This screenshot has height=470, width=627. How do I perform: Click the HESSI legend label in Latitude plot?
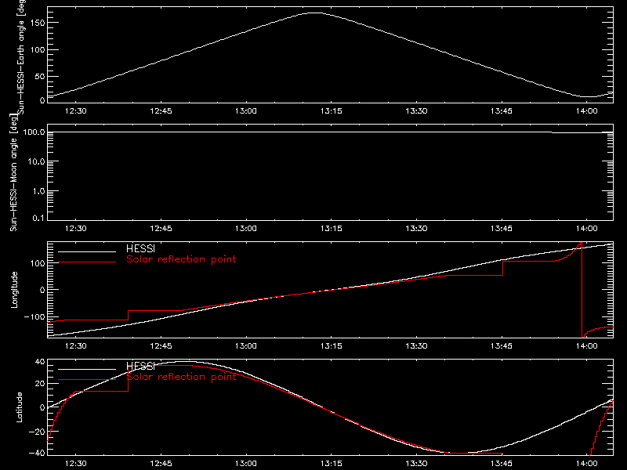point(140,366)
